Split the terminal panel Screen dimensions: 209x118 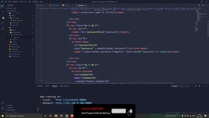(196, 86)
